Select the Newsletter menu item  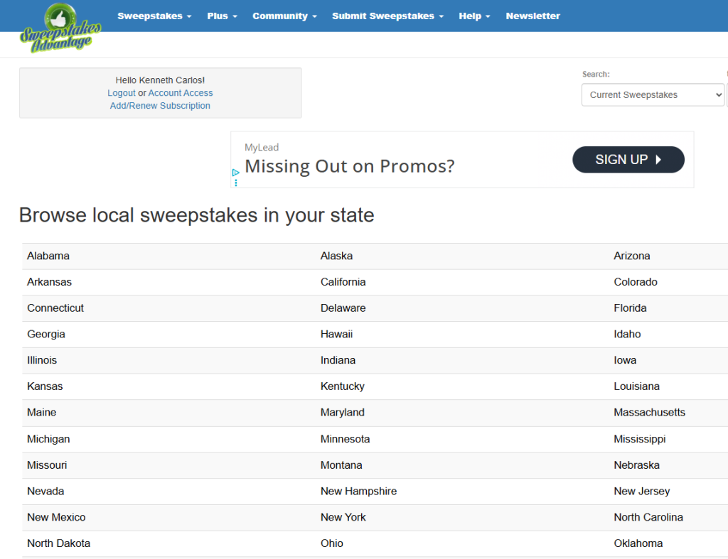coord(532,16)
